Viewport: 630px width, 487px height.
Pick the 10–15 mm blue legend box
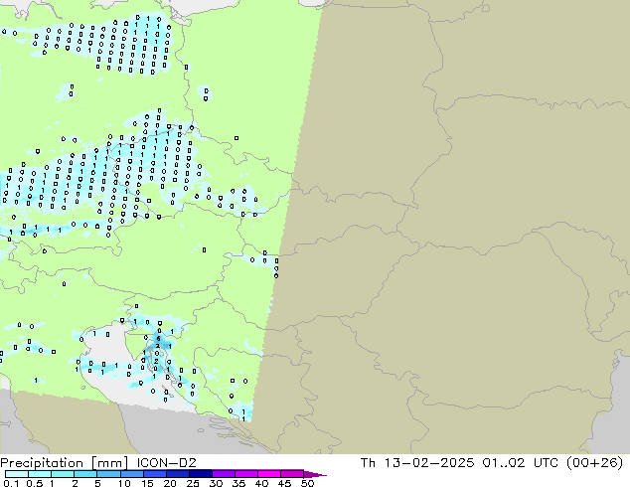coord(131,474)
